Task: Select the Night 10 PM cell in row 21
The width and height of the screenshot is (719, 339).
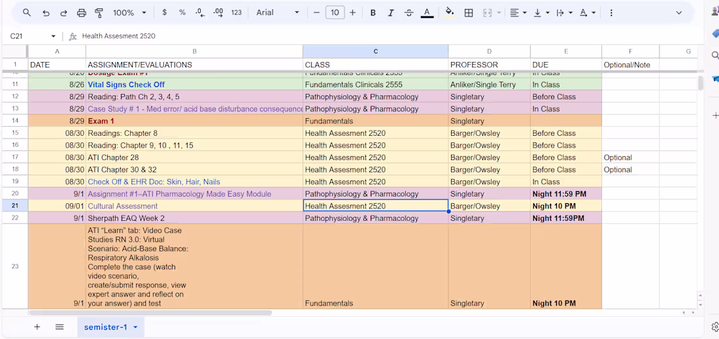Action: click(566, 206)
